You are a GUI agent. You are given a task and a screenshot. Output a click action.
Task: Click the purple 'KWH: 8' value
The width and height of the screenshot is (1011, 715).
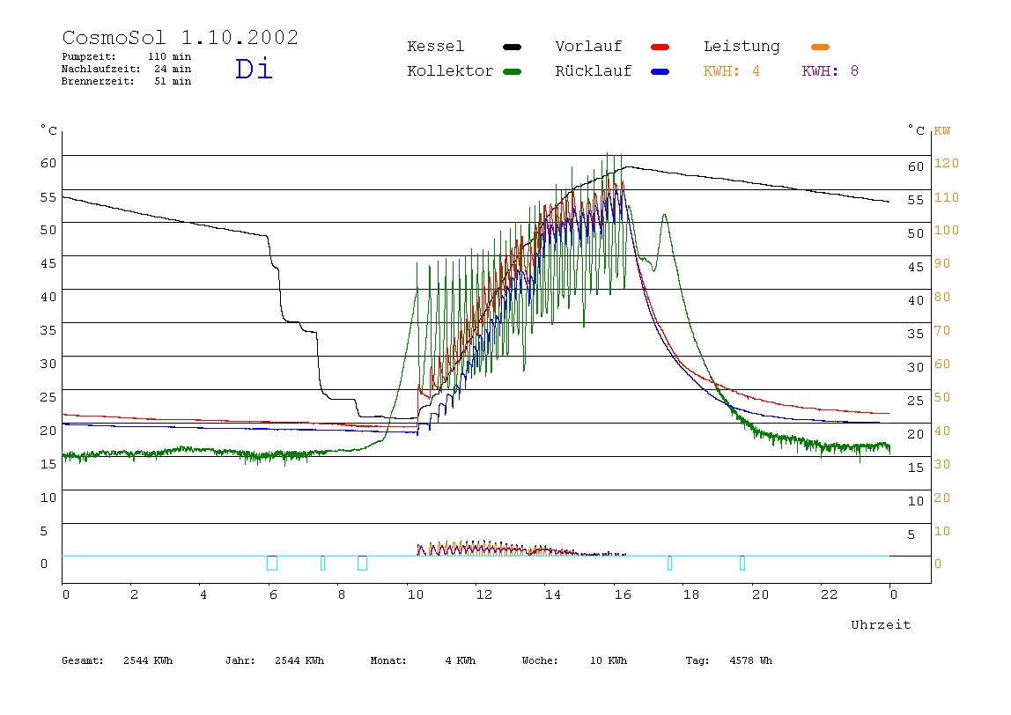[x=830, y=71]
